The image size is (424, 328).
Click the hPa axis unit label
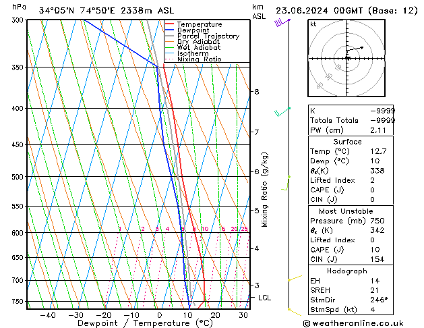pyautogui.click(x=19, y=7)
